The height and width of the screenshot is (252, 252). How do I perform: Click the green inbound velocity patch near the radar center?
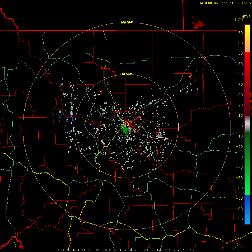[125, 130]
